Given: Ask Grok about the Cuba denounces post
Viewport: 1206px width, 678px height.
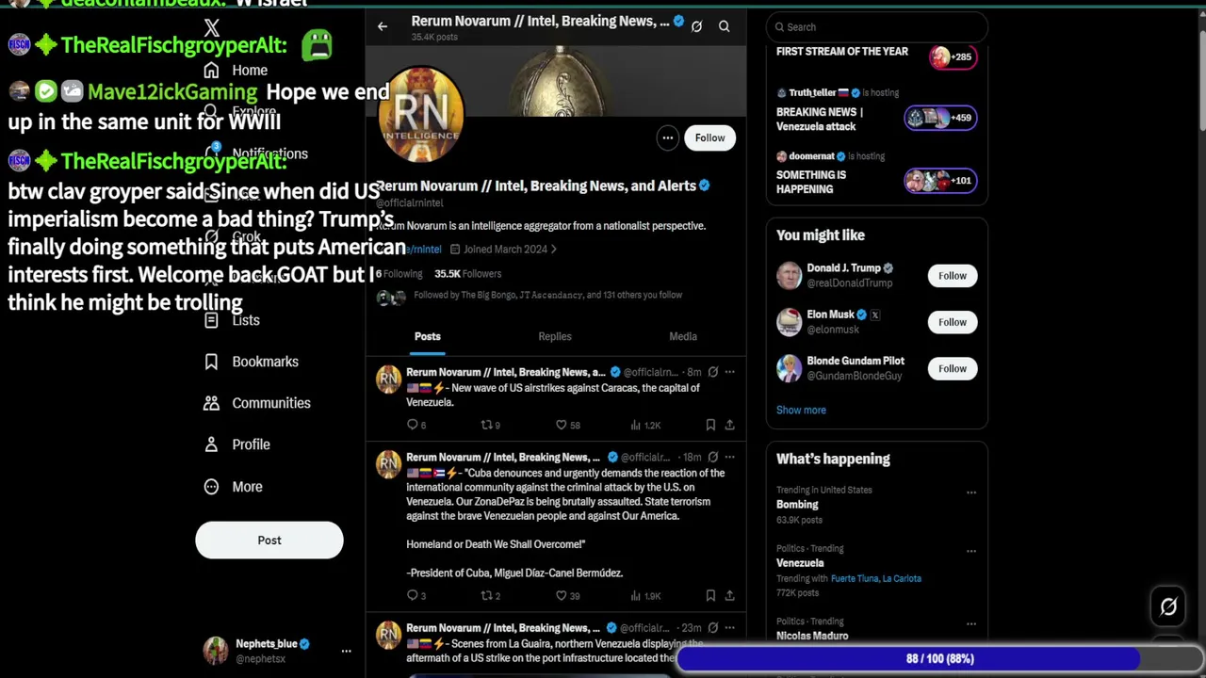Looking at the screenshot, I should pyautogui.click(x=713, y=457).
